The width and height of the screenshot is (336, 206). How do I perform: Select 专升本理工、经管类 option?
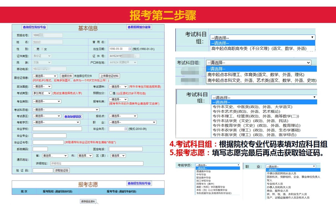tap(256, 116)
